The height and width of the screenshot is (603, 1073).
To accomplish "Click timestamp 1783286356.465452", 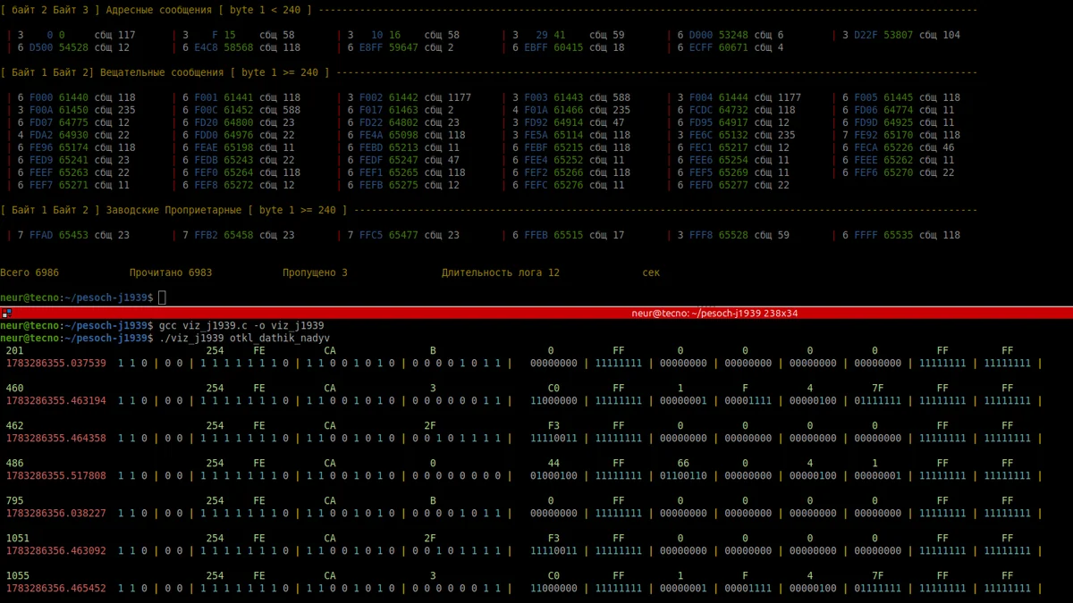I will [56, 589].
